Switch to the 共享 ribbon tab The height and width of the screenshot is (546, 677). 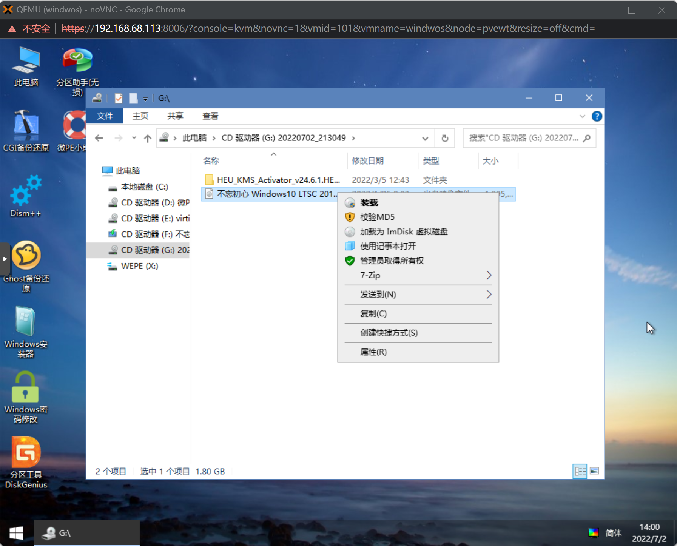click(175, 116)
